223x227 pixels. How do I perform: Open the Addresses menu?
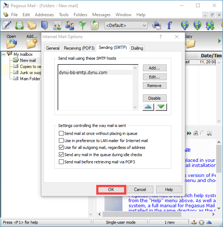coord(44,15)
